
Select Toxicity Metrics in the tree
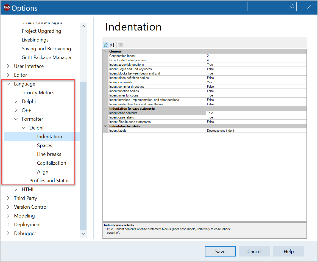[38, 93]
